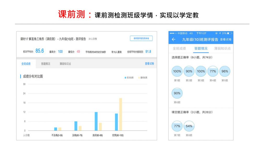Click the blue bar for 优秀(90-100)
The image size is (261, 146).
point(116,122)
